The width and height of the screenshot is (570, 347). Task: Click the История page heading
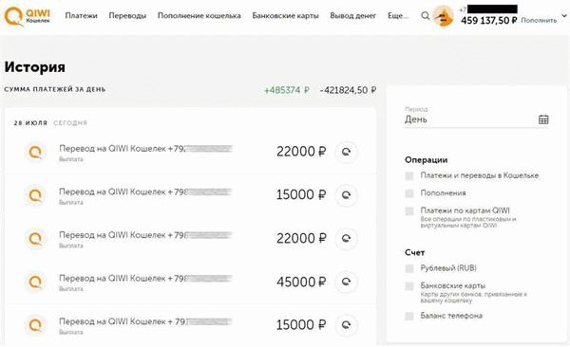(35, 67)
